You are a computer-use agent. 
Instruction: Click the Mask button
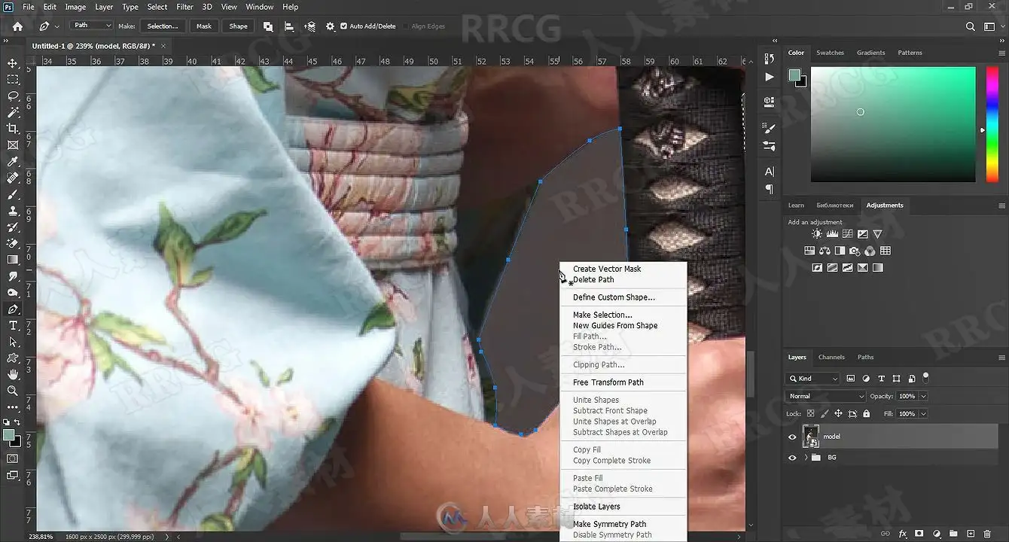(x=204, y=26)
